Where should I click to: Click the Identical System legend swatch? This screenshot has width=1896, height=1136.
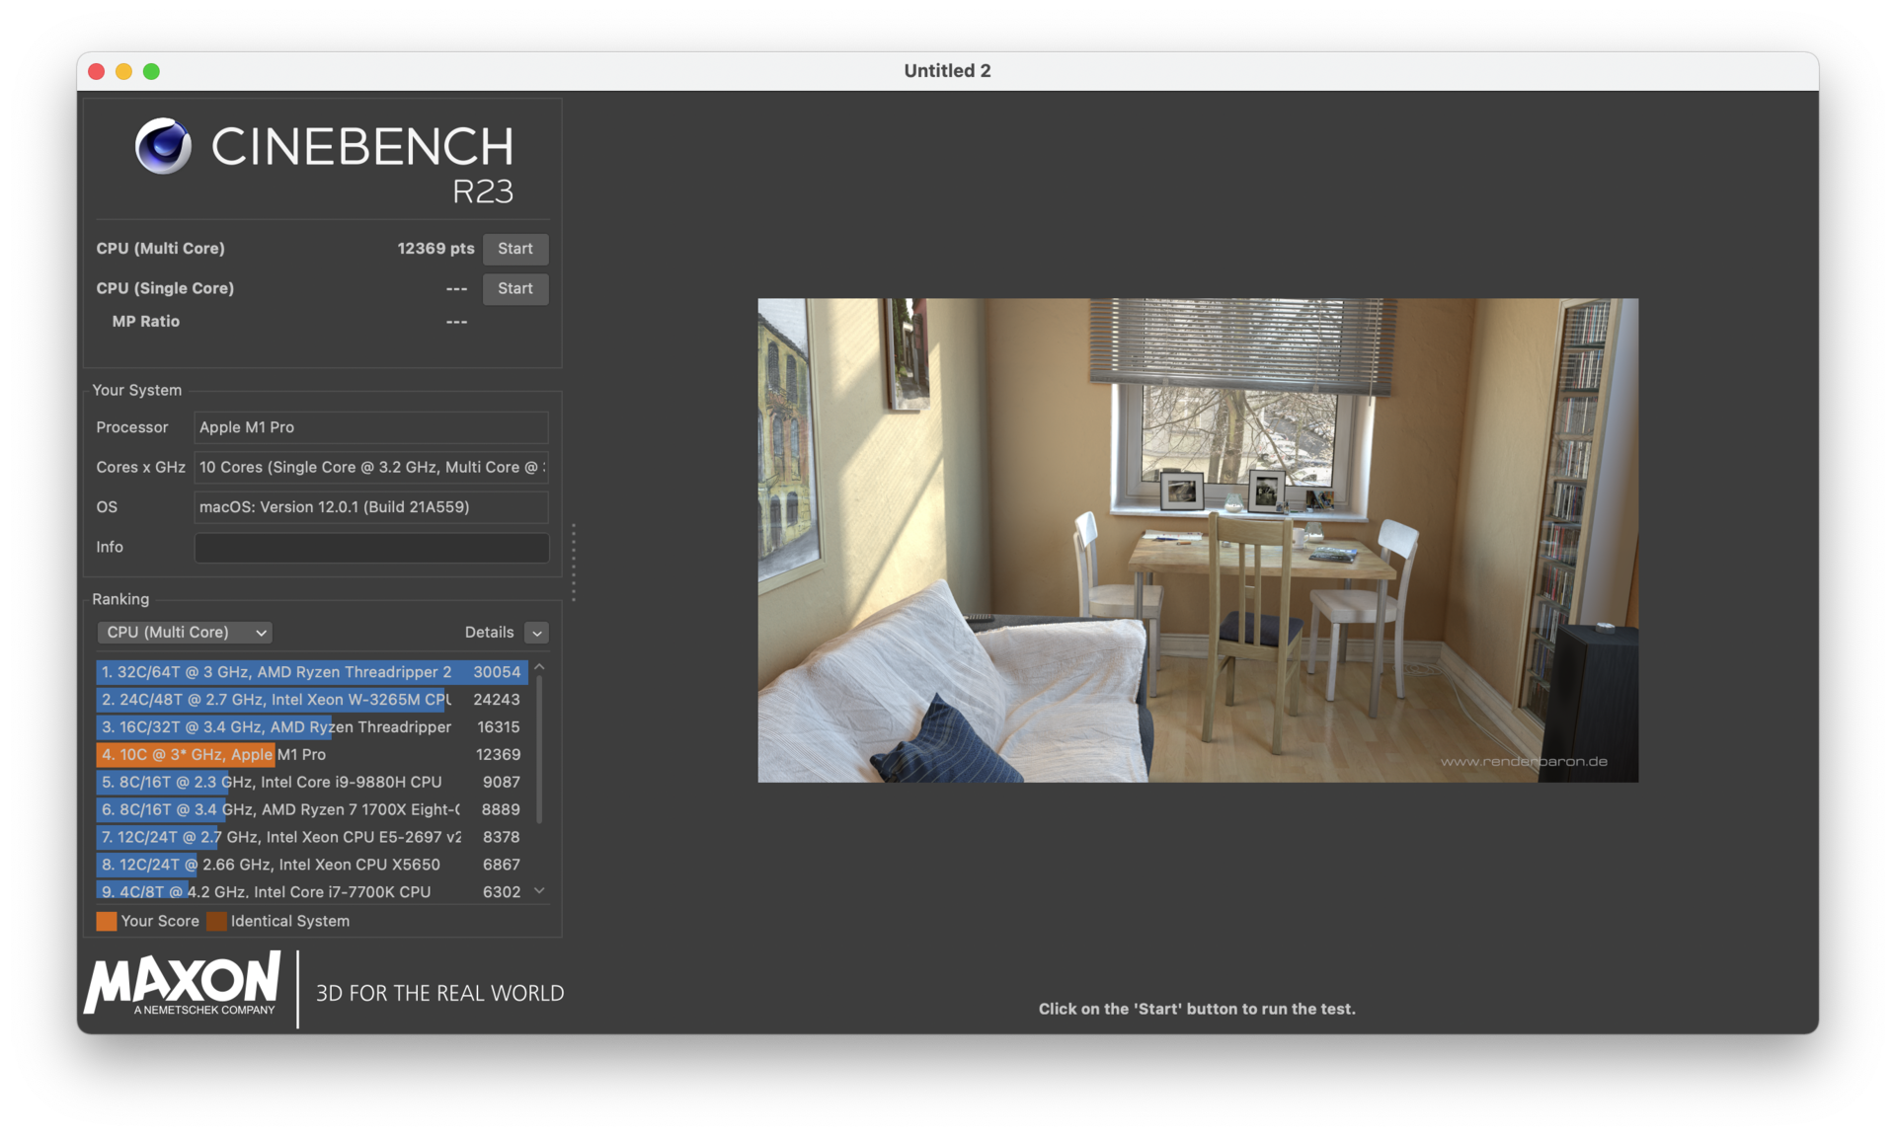[216, 921]
